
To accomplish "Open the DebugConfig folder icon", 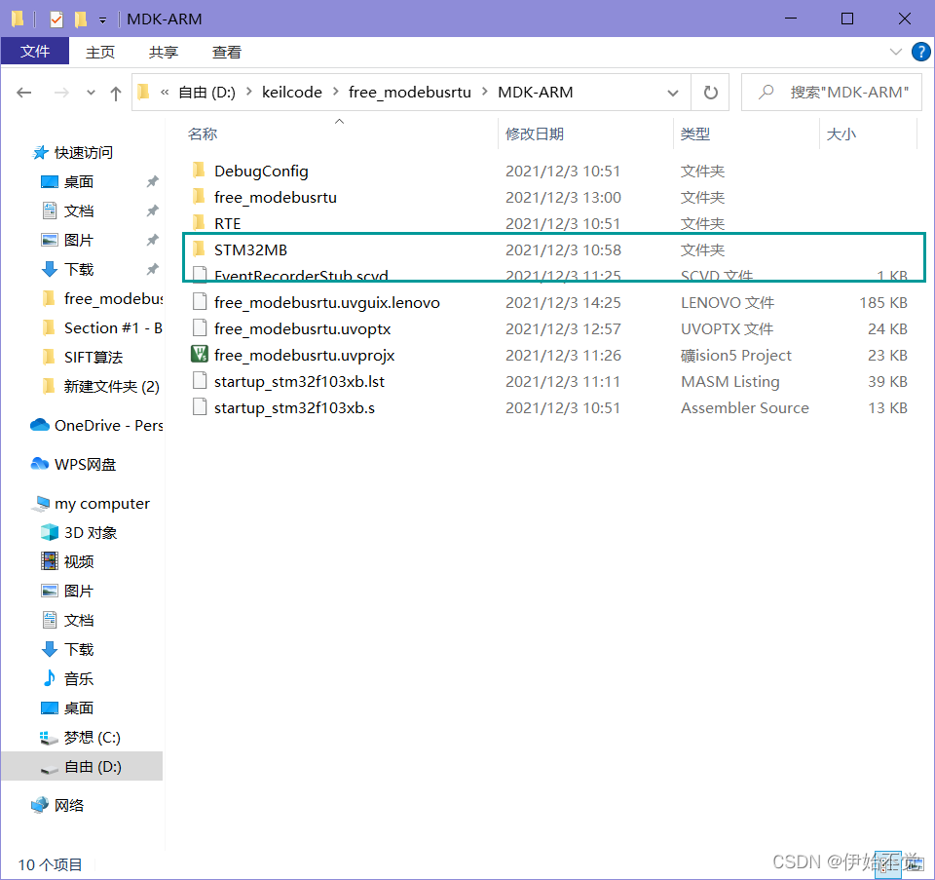I will coord(199,171).
